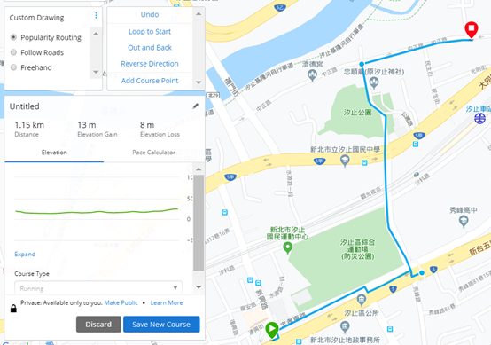Switch to the Elevation tab
491x345 pixels.
54,153
